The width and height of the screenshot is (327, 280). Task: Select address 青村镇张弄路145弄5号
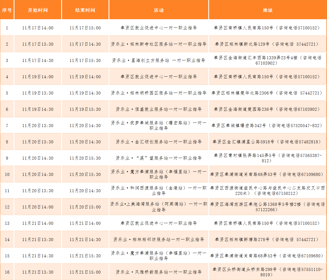click(x=268, y=158)
